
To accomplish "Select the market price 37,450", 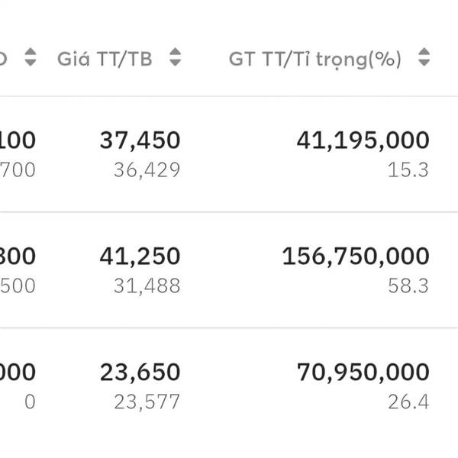I will point(140,140).
